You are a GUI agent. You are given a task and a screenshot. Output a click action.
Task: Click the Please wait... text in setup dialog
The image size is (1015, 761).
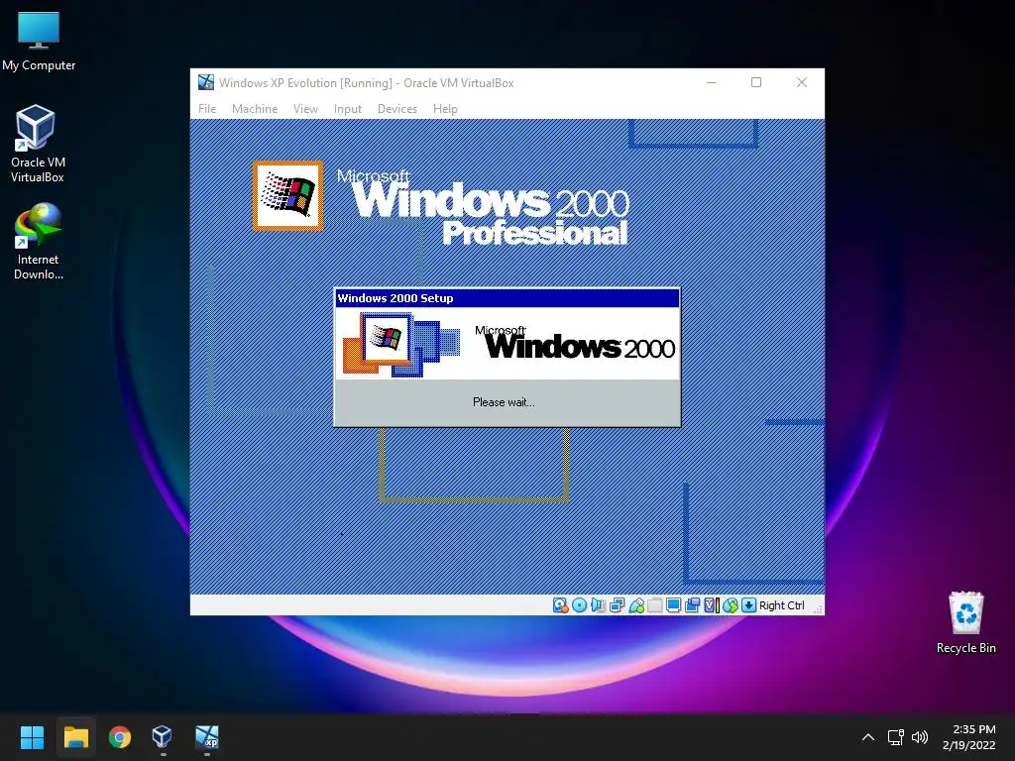[x=504, y=402]
